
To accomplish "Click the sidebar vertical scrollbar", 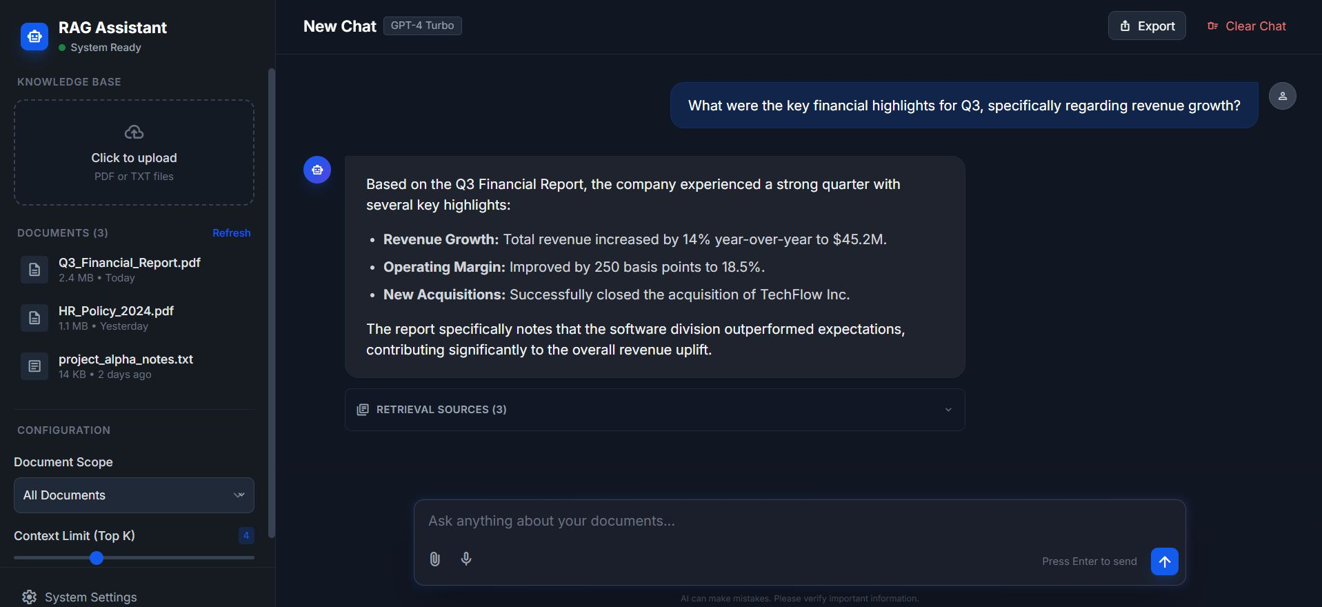I will 271,303.
